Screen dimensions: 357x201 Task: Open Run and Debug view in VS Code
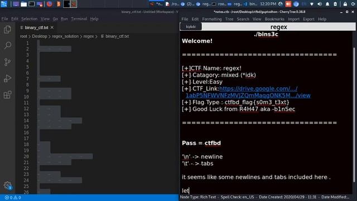coord(7,78)
